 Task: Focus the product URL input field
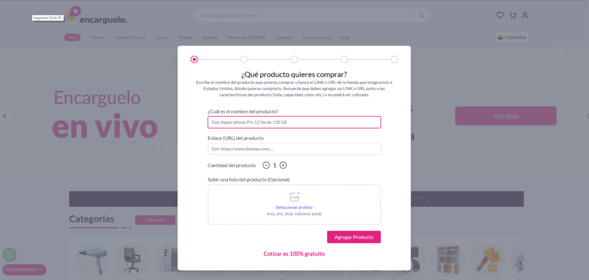click(x=294, y=149)
